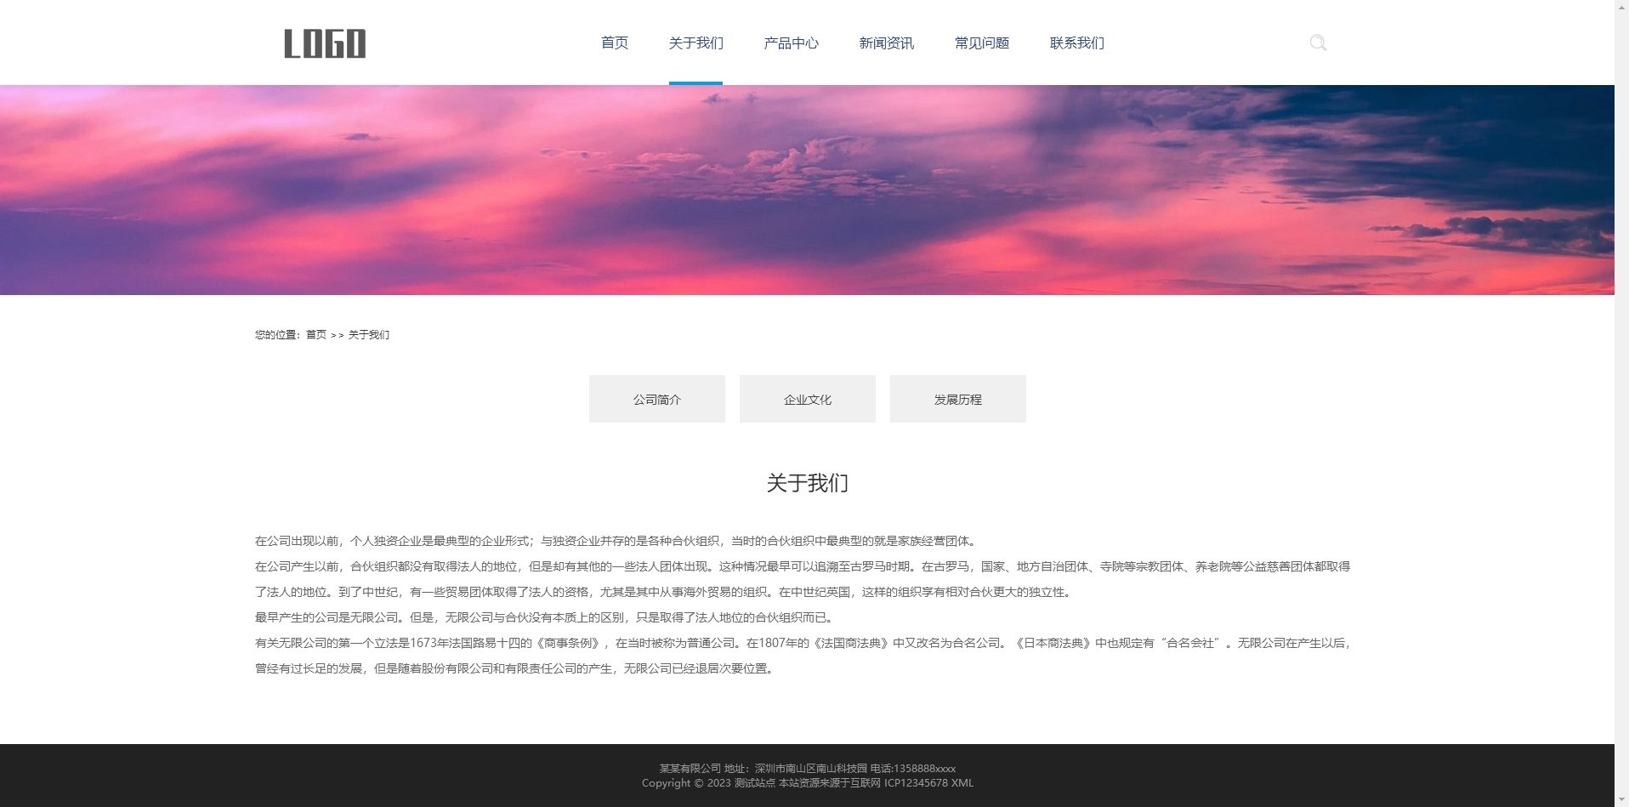Click the ICP12345678 record number link
Image resolution: width=1629 pixels, height=807 pixels.
tap(917, 783)
